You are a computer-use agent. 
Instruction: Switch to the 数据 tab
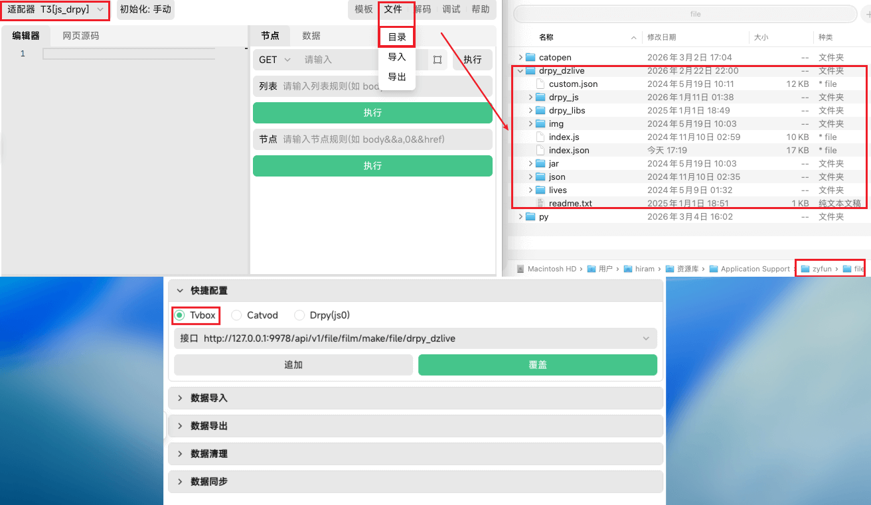(x=310, y=36)
